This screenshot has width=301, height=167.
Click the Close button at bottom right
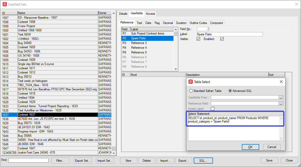[289, 160]
